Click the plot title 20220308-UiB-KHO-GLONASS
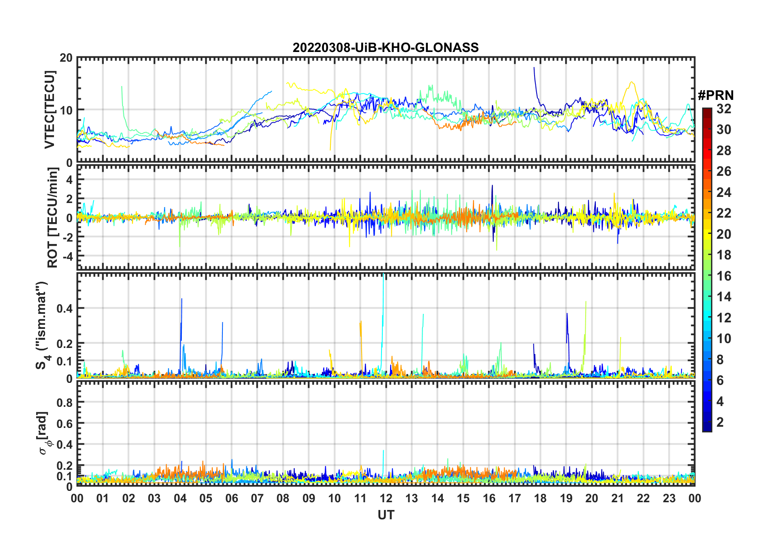Image resolution: width=772 pixels, height=540 pixels. 386,48
